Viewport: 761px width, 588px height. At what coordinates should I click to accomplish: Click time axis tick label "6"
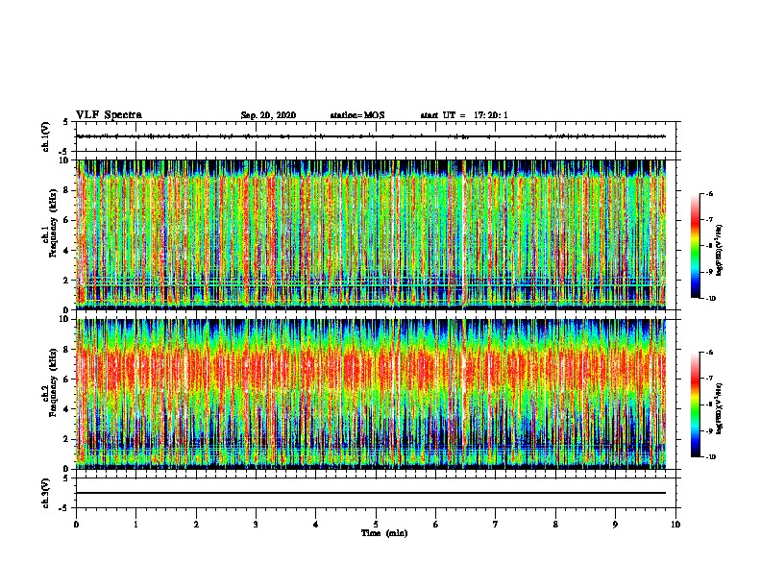(x=436, y=524)
